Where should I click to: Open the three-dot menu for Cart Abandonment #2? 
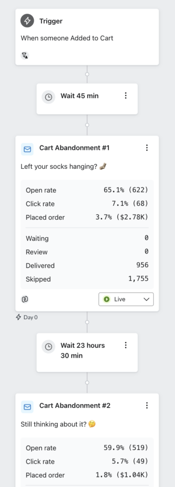point(147,405)
